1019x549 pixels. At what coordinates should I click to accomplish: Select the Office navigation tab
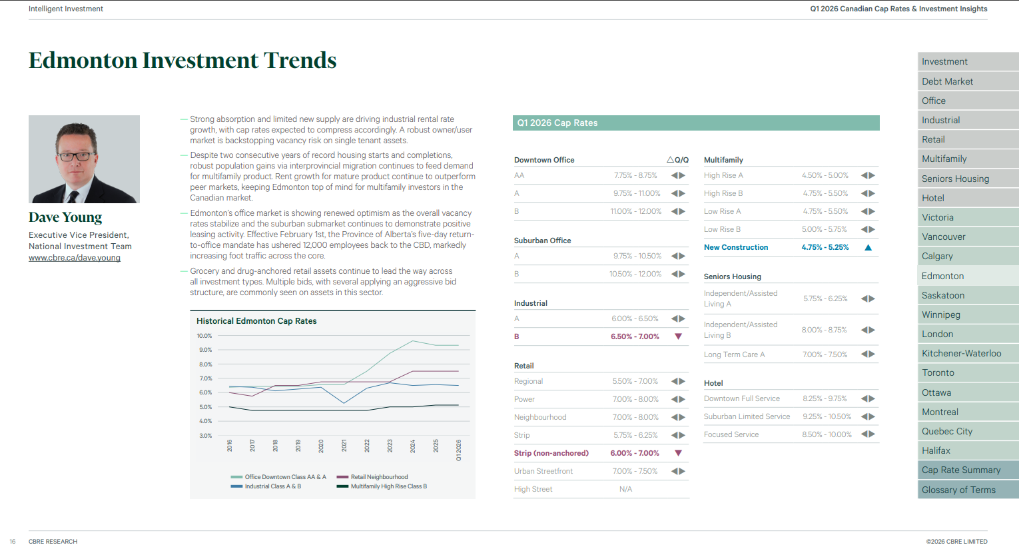968,101
